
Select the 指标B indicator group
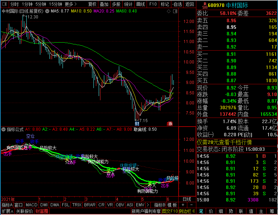tap(160, 205)
